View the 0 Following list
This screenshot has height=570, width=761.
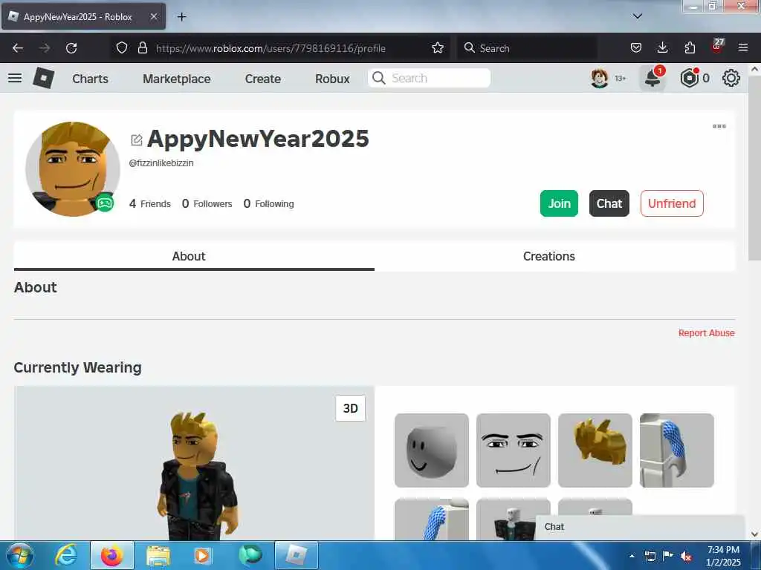click(x=268, y=203)
